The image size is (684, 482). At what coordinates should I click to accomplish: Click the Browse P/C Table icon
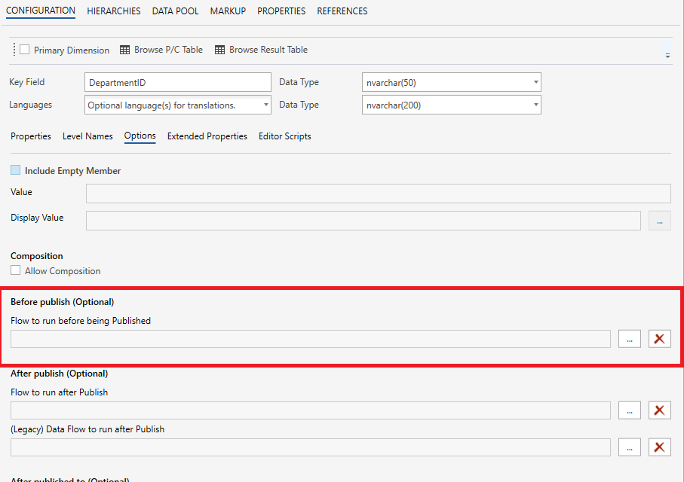pos(125,50)
